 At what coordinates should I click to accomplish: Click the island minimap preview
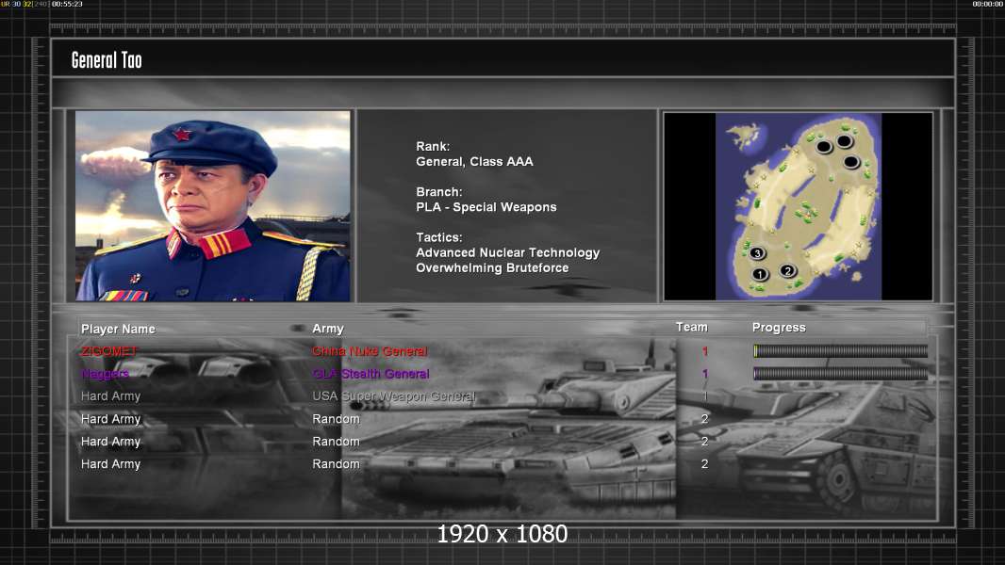click(x=798, y=206)
